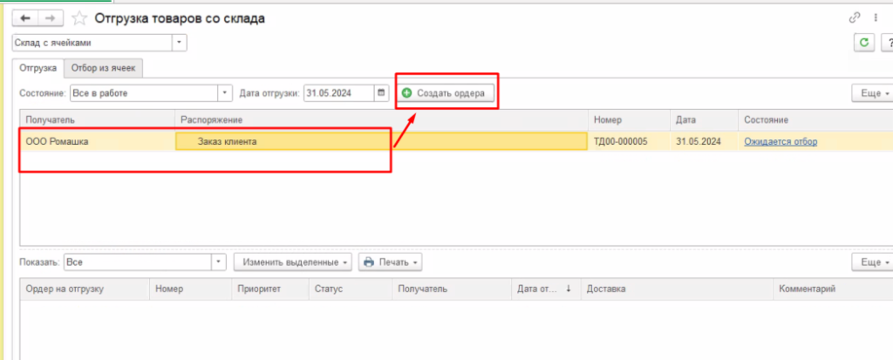Expand the warehouse 'Склад с ячейками' dropdown
This screenshot has height=360, width=893.
(180, 42)
